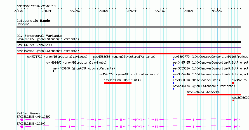
Task: Click the first large exon of NM_020207
Action: tap(22, 127)
